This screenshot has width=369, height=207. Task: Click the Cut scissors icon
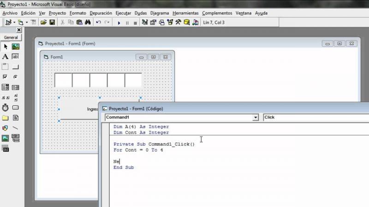tap(62, 23)
